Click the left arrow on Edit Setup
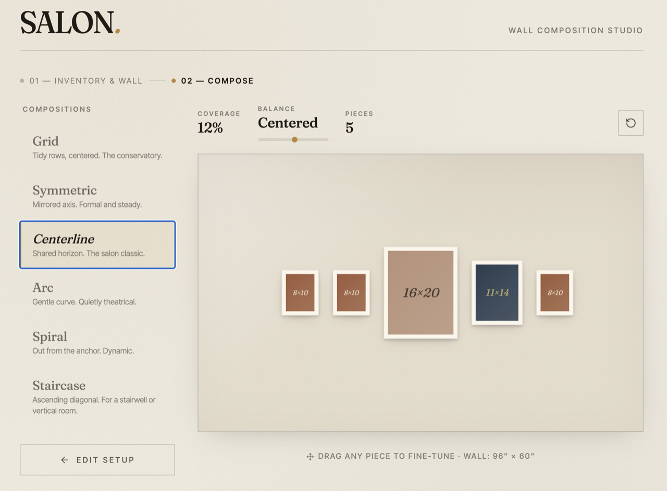Viewport: 667px width, 491px height. click(65, 460)
